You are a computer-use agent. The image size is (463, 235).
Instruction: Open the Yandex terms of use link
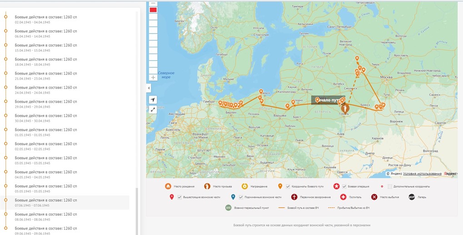(x=422, y=174)
